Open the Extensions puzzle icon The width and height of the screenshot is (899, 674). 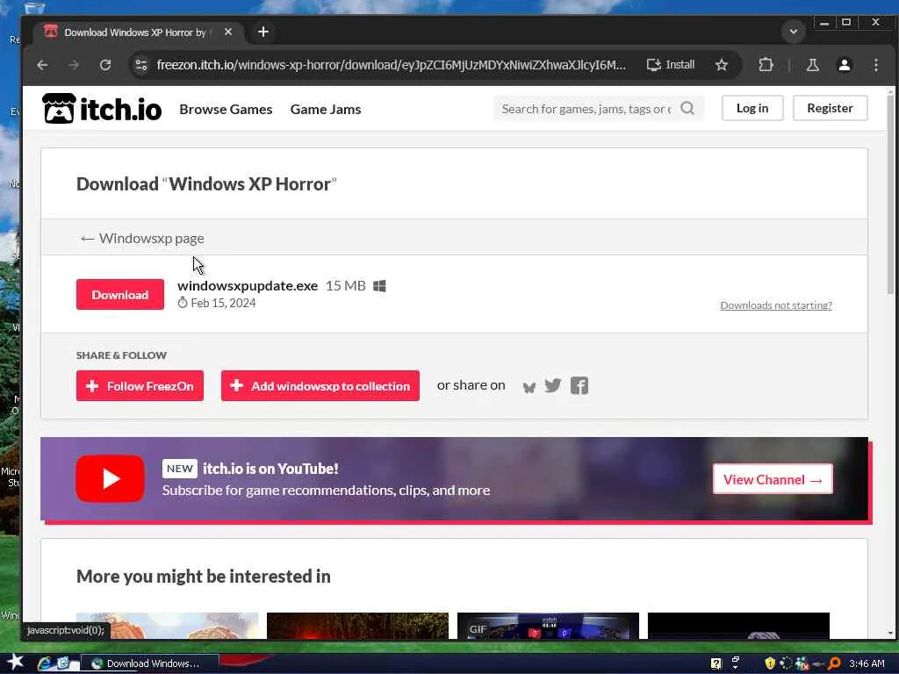coord(766,65)
